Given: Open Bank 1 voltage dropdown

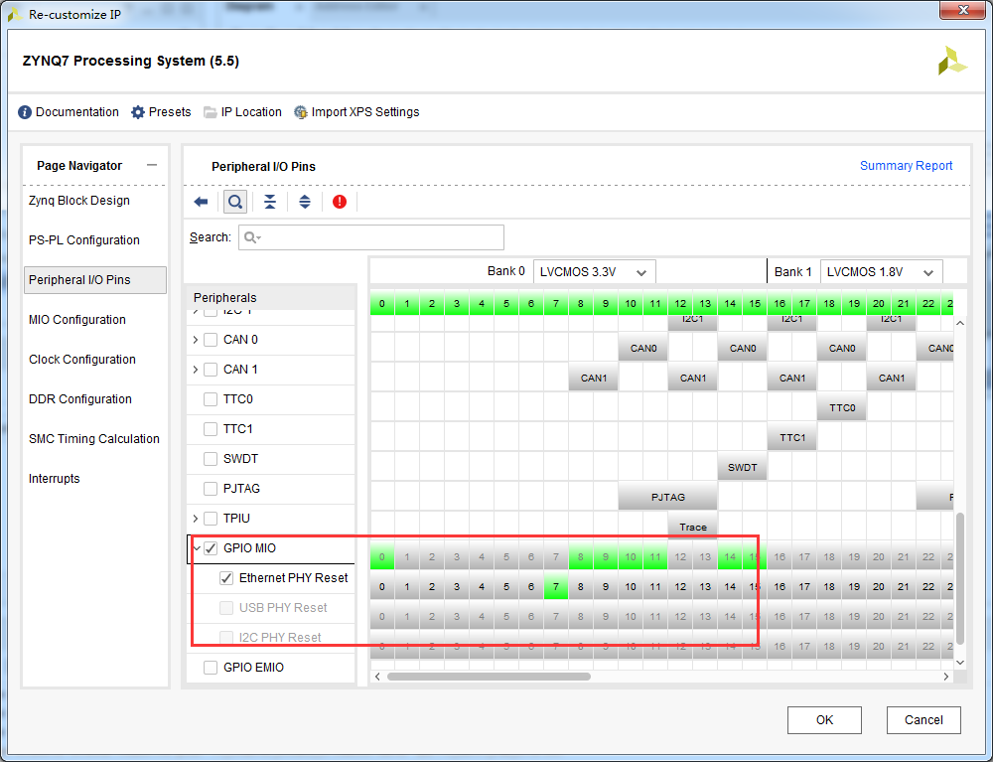Looking at the screenshot, I should click(x=881, y=272).
